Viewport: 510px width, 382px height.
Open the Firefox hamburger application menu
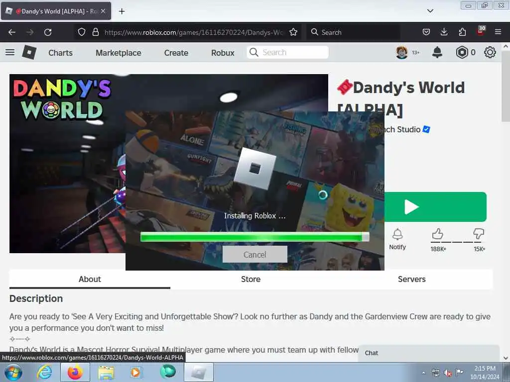tap(498, 32)
